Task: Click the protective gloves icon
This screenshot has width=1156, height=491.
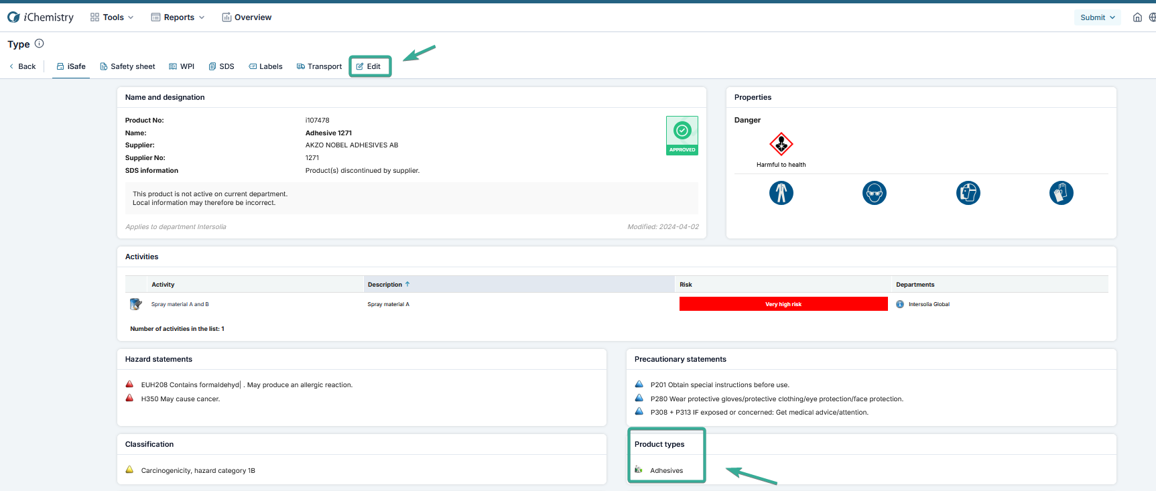Action: pyautogui.click(x=1062, y=193)
